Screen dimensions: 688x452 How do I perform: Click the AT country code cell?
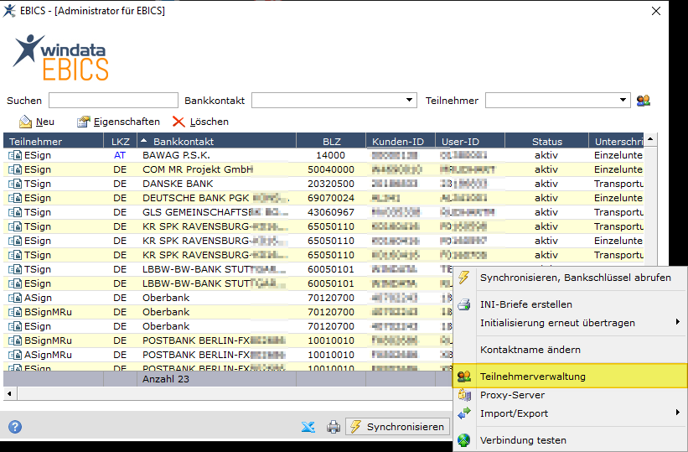click(x=120, y=155)
